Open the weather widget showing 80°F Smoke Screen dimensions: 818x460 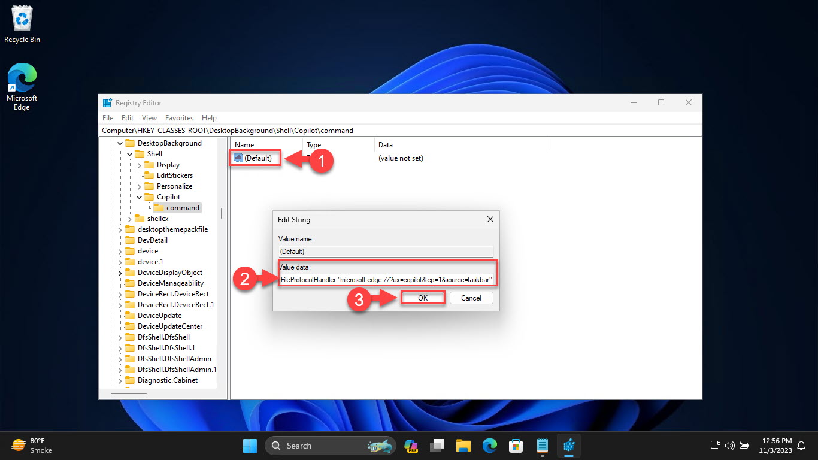32,445
